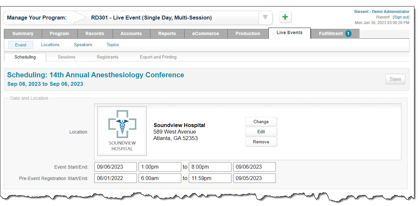Expand the Manage Your Program dropdown arrow
The image size is (418, 206).
click(265, 18)
